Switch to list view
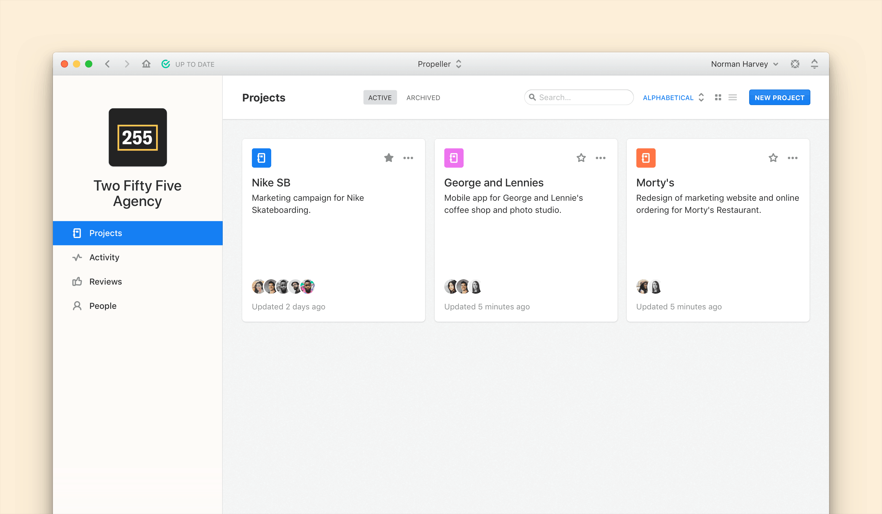This screenshot has height=514, width=882. tap(733, 97)
